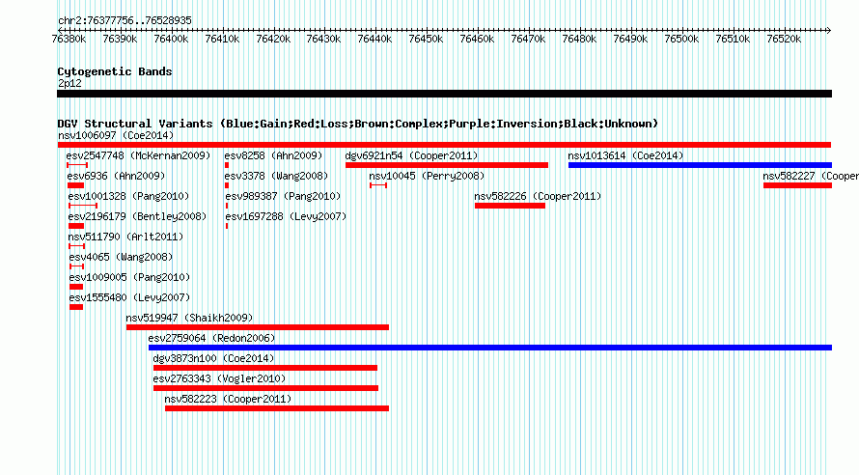Click the black 2p12 cytogenetic band
The image size is (859, 475).
[444, 94]
